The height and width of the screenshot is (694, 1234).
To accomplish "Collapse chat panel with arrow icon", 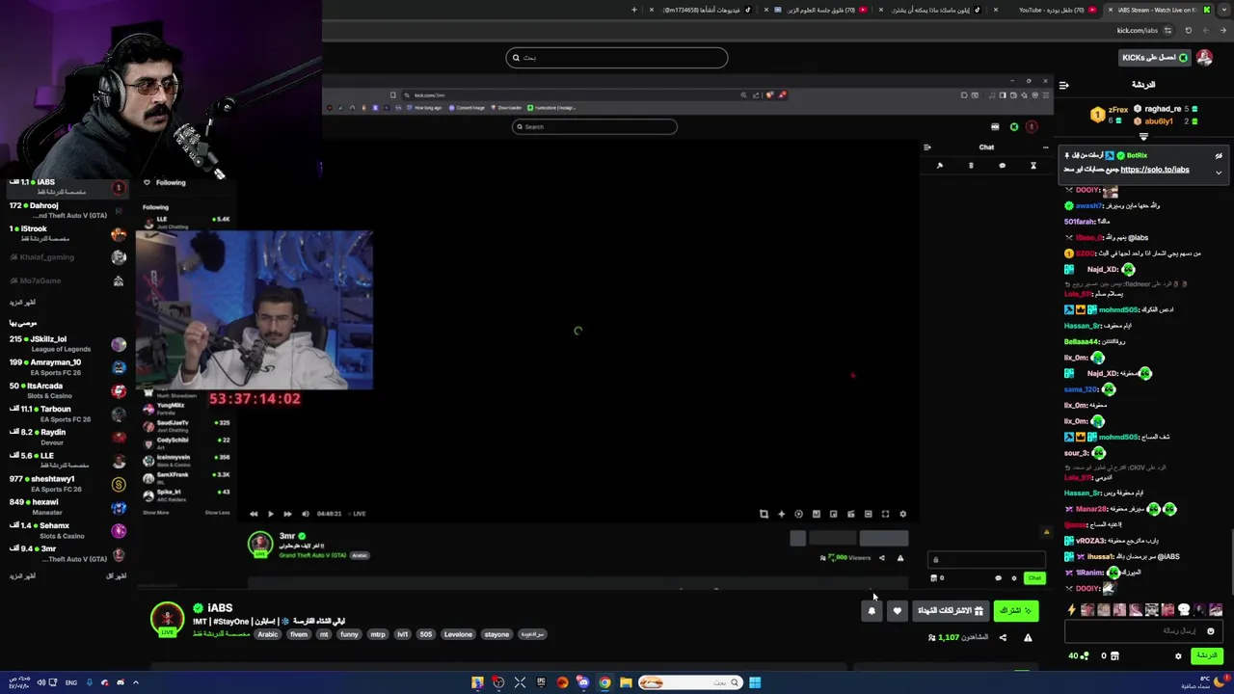I will (x=1063, y=85).
